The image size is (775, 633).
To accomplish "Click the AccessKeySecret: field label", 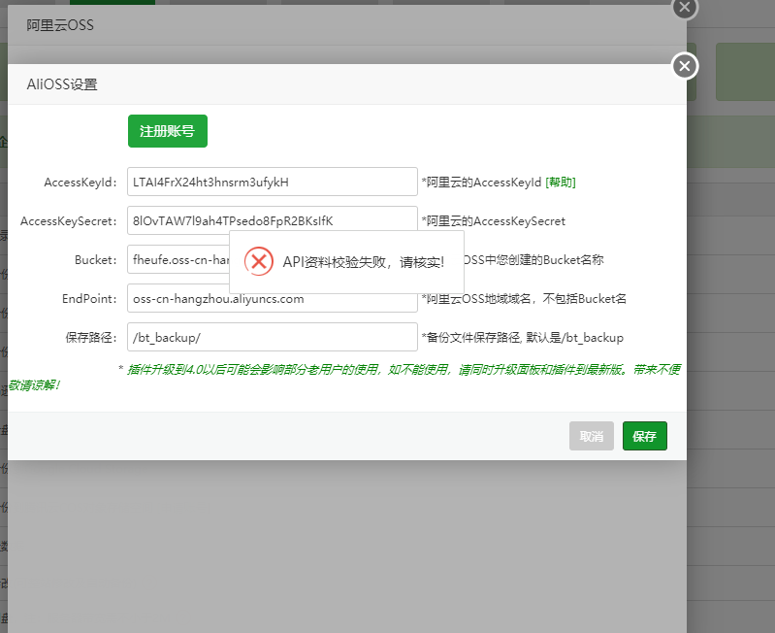I will [x=68, y=221].
